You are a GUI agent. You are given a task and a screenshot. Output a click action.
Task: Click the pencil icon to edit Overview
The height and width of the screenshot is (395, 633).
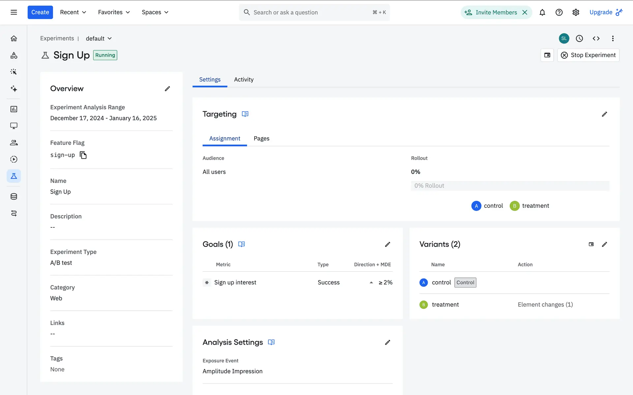click(167, 89)
